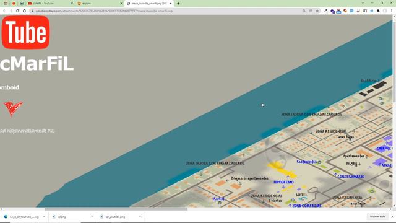The width and height of the screenshot is (396, 223).
Task: Select the mapa_louisville_cmarfil.png tab
Action: click(x=149, y=4)
